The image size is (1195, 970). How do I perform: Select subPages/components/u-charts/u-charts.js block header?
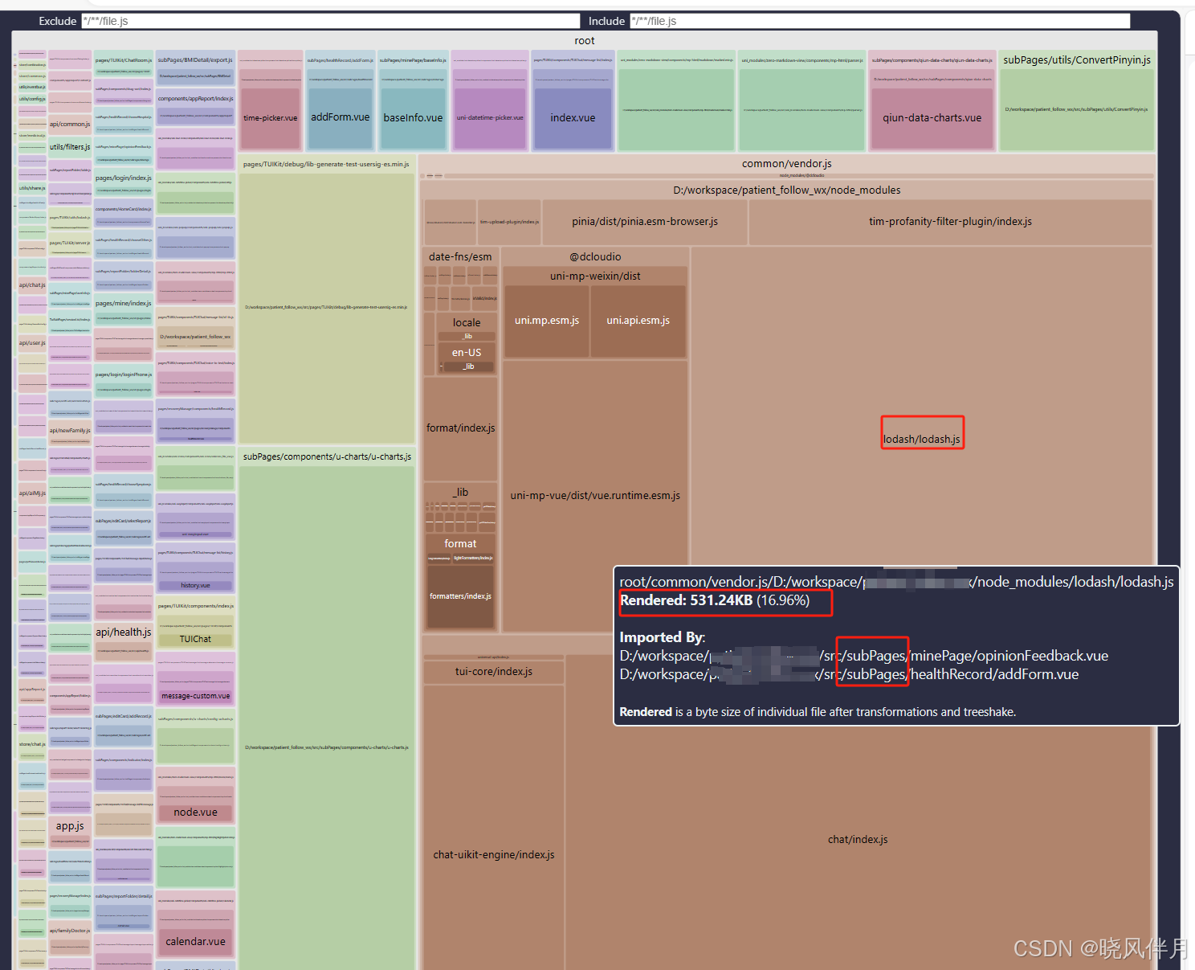click(x=327, y=456)
